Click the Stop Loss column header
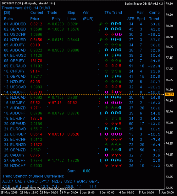The height and width of the screenshot is (196, 177). click(x=72, y=16)
